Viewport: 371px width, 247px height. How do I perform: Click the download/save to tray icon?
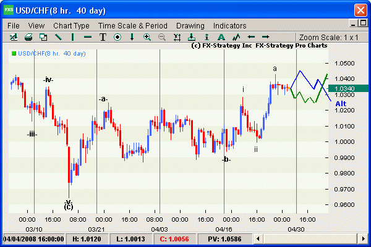pyautogui.click(x=192, y=37)
